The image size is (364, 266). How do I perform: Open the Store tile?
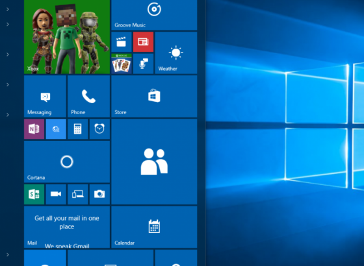(x=154, y=97)
